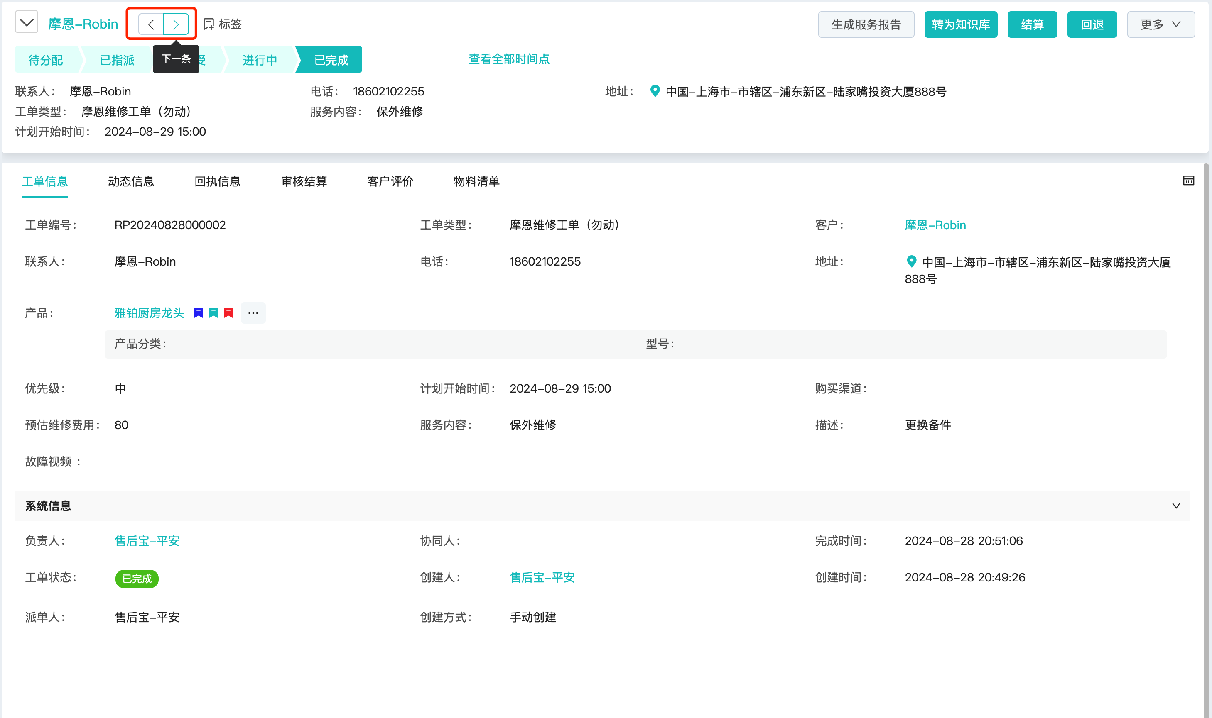Image resolution: width=1212 pixels, height=718 pixels.
Task: Click 生成服务报告 button
Action: click(x=866, y=24)
